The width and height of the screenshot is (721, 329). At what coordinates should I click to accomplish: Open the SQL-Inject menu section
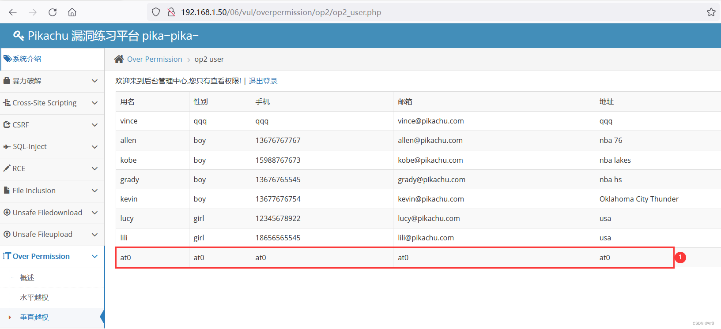pyautogui.click(x=52, y=147)
